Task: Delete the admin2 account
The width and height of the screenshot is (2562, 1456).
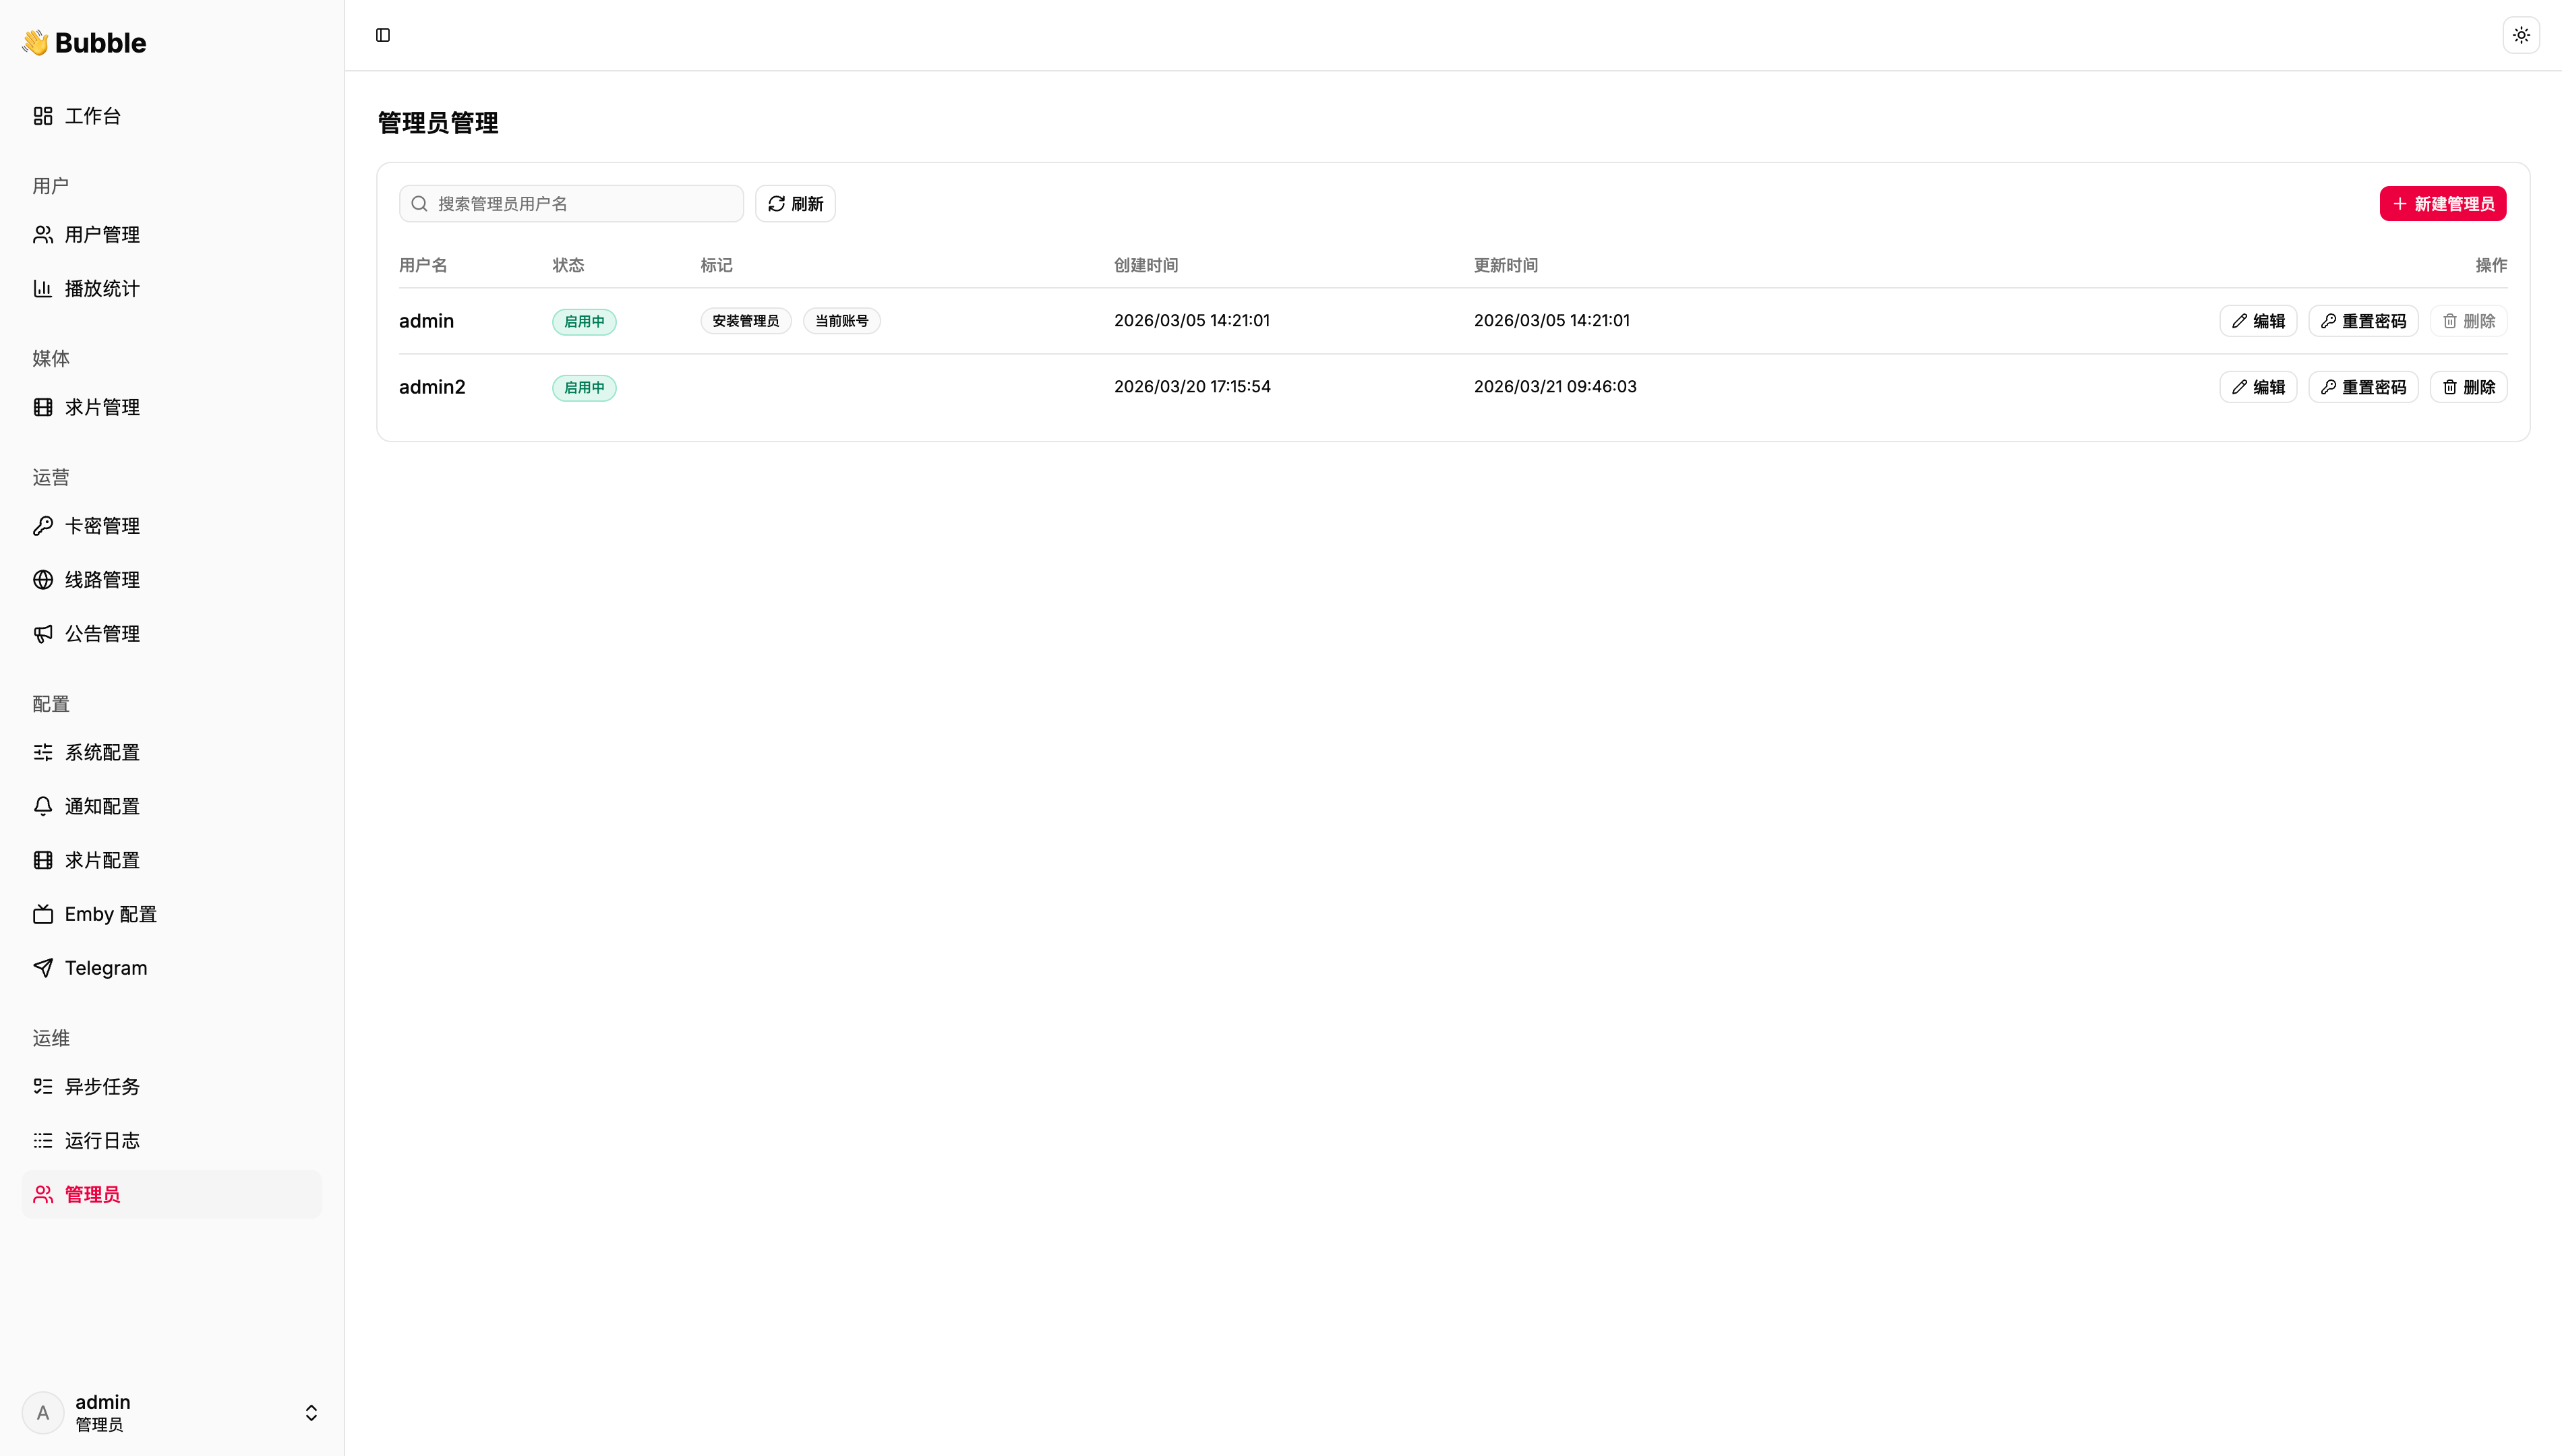Action: (x=2468, y=387)
